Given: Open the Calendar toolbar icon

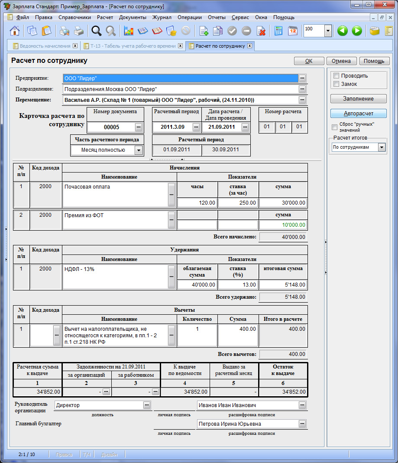Looking at the screenshot, I should [x=293, y=31].
